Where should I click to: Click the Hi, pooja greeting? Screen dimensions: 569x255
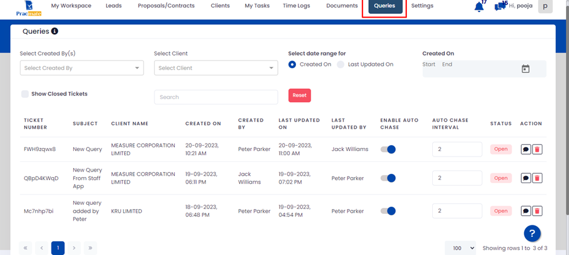point(521,6)
